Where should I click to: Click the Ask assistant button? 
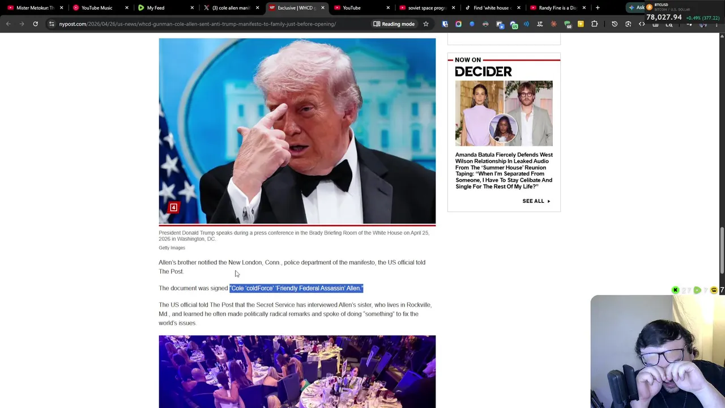[637, 7]
